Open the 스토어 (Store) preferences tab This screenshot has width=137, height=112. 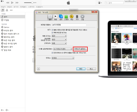[66, 17]
